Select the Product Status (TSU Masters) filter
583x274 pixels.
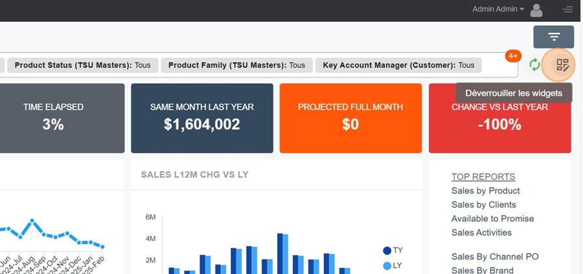coord(82,65)
